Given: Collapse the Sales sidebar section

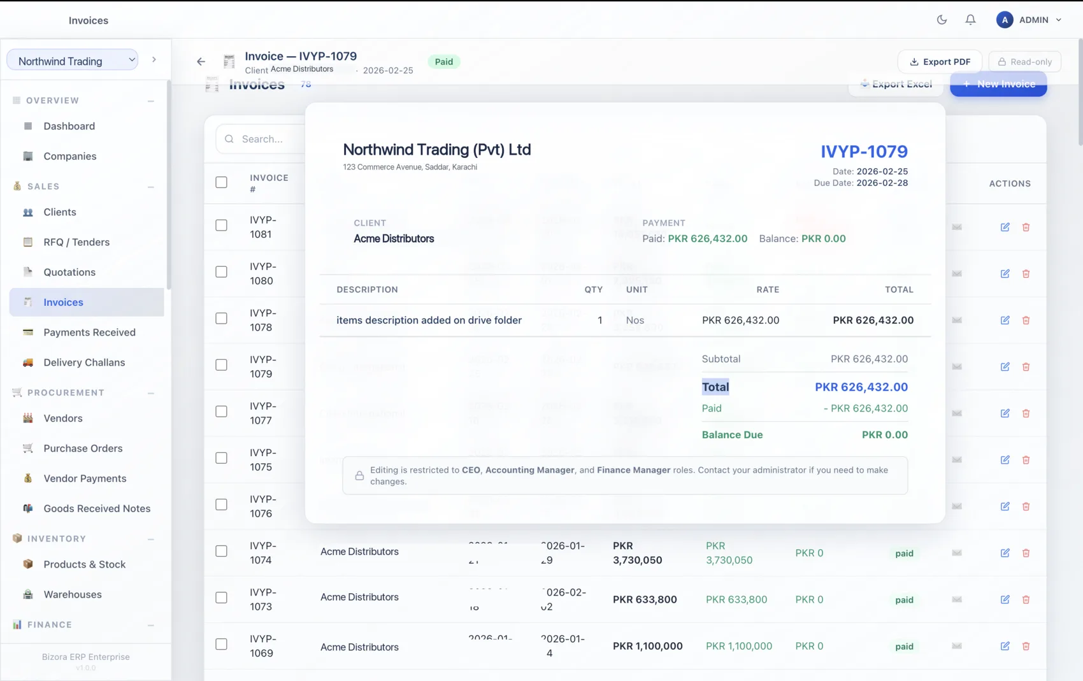Looking at the screenshot, I should pos(151,187).
